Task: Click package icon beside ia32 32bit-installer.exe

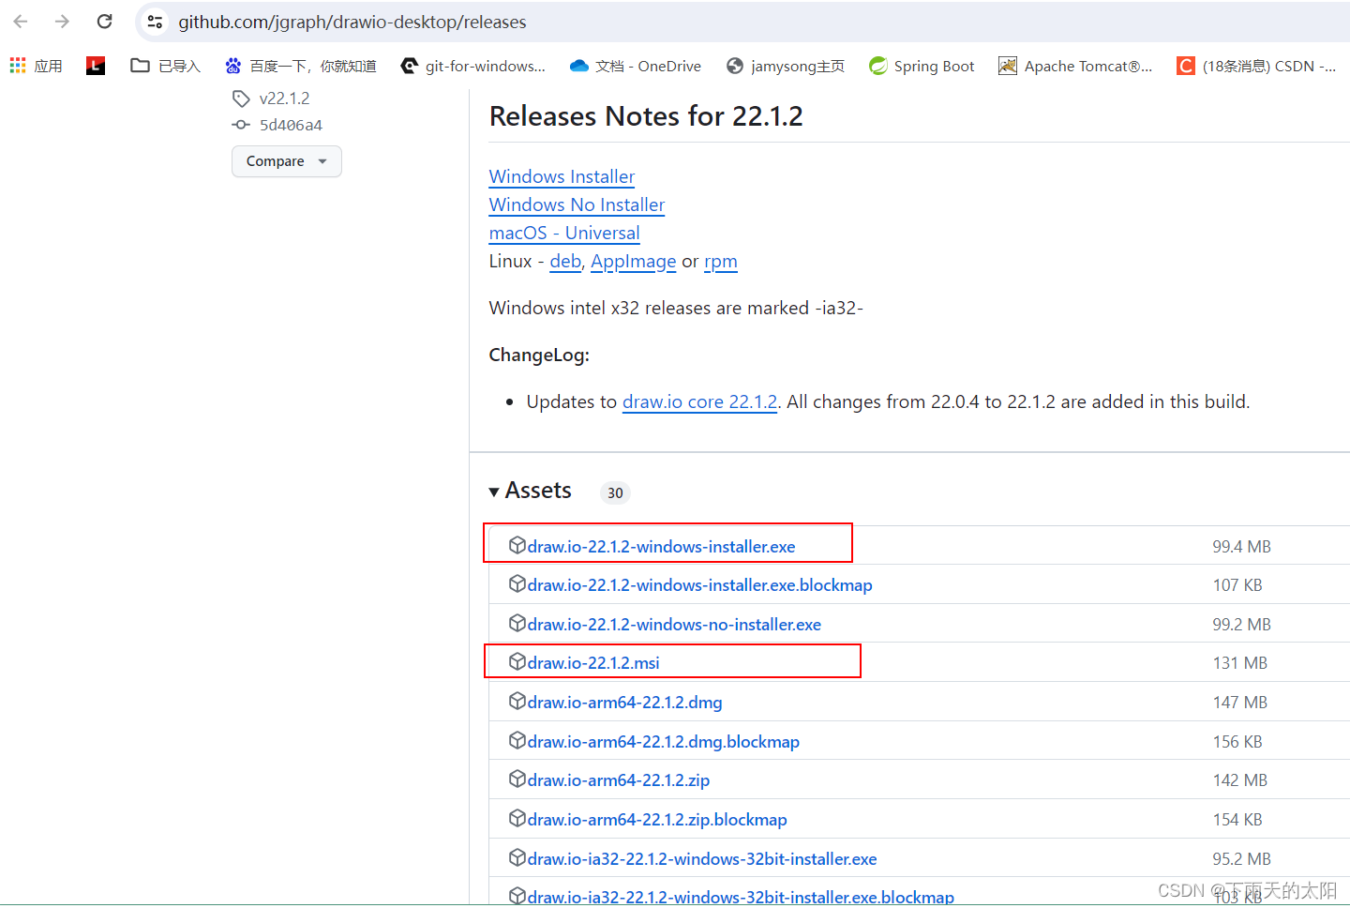Action: click(x=517, y=857)
